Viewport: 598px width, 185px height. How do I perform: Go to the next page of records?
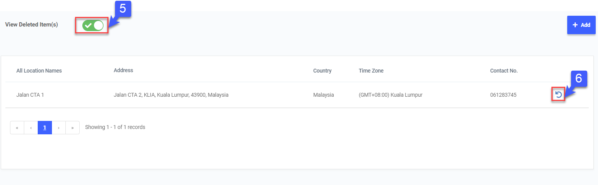click(x=58, y=127)
